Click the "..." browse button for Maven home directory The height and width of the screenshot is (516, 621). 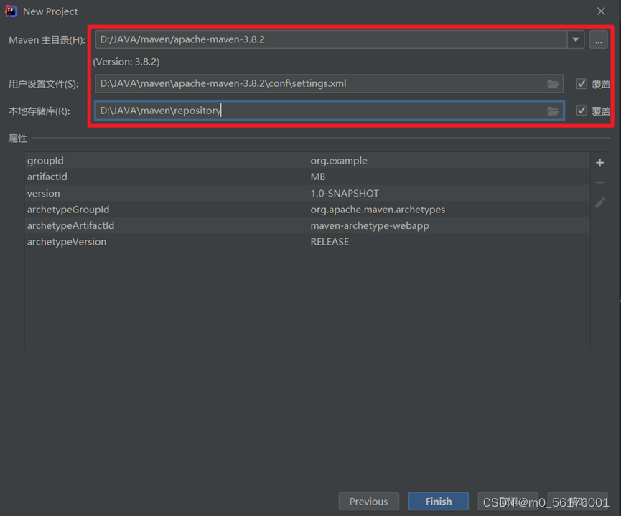pyautogui.click(x=599, y=40)
